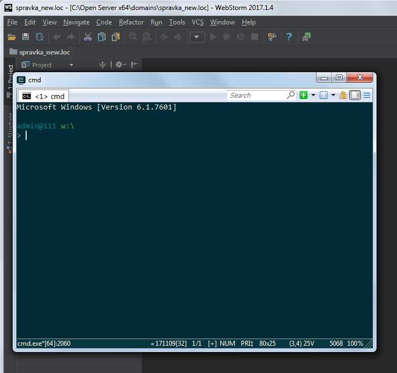Expand the run configuration dropdown
The image size is (397, 373).
[x=197, y=37]
